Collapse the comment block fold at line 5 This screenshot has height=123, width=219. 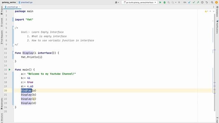(x=14, y=28)
